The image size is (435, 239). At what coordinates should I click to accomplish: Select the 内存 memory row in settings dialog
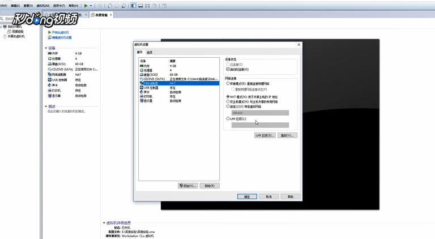click(179, 66)
